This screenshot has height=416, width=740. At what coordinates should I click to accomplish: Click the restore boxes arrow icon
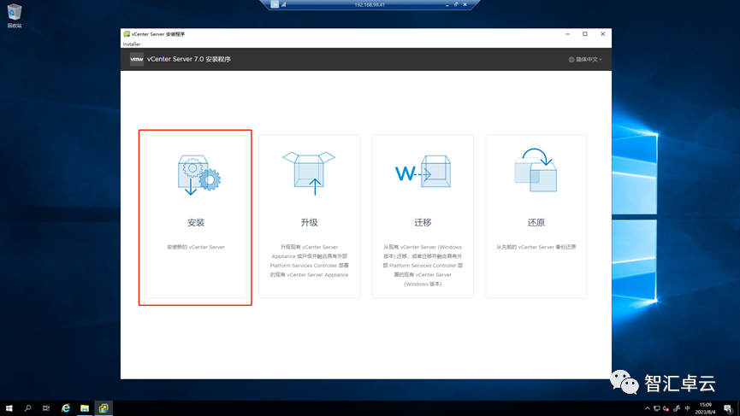pyautogui.click(x=536, y=170)
